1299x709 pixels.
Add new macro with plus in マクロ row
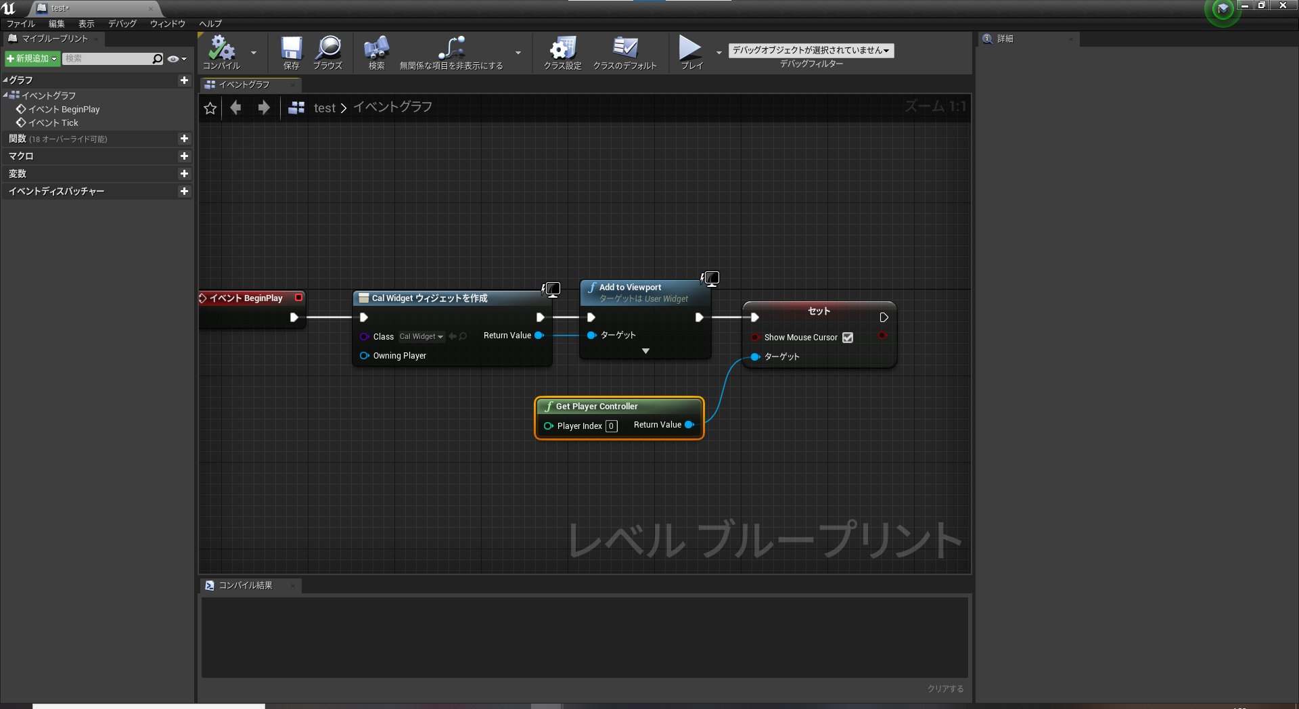[184, 156]
